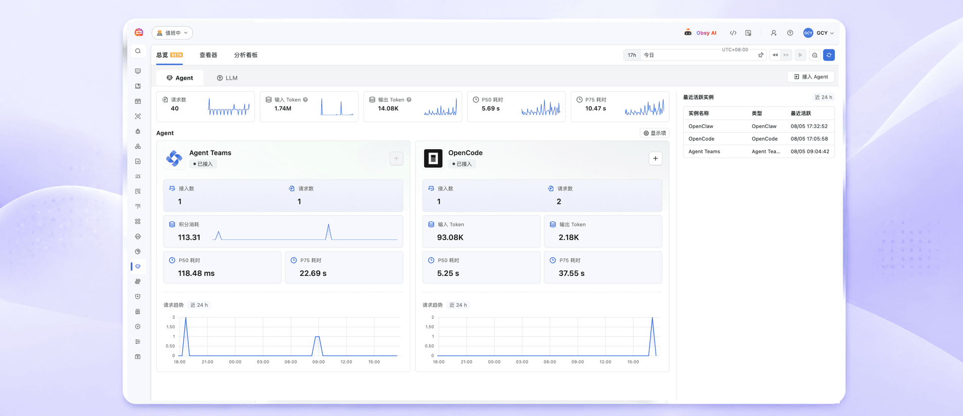This screenshot has width=963, height=416.
Task: Click the 今日 time input field
Action: pos(703,55)
